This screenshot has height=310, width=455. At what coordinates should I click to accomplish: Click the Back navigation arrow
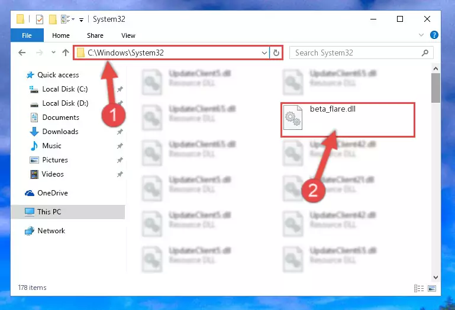[x=22, y=53]
